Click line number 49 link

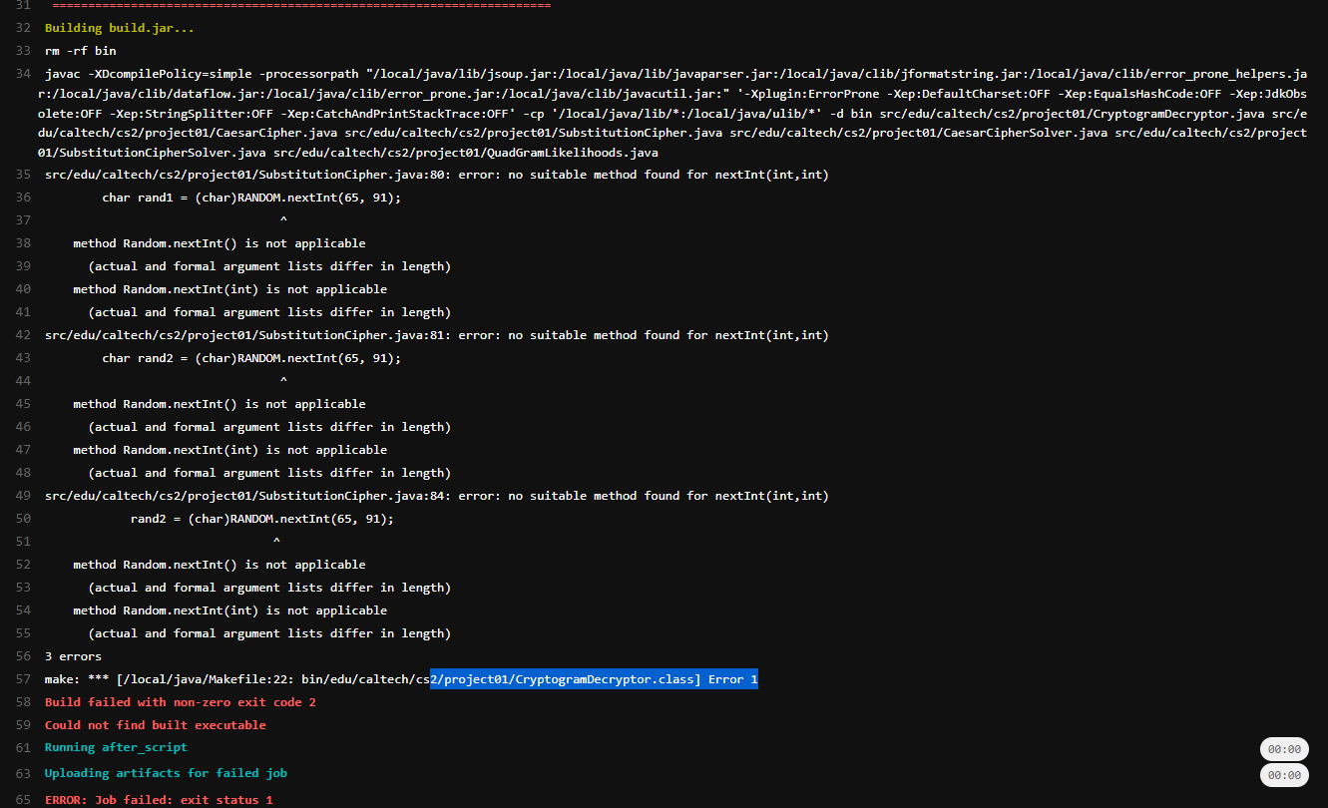tap(23, 496)
